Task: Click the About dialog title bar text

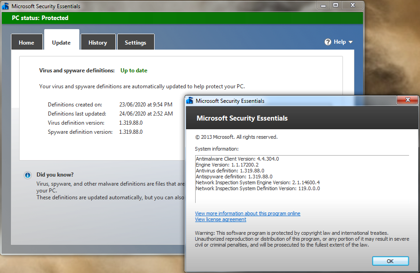Action: point(230,101)
